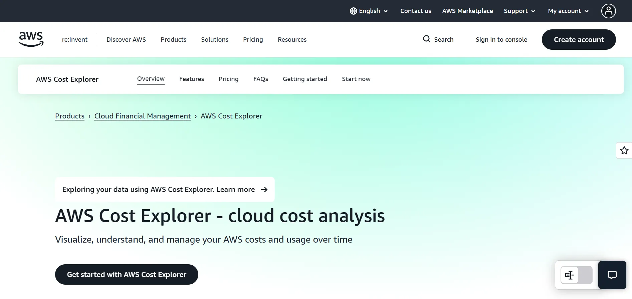Image resolution: width=632 pixels, height=299 pixels.
Task: Open the top navigation Pricing menu
Action: point(253,39)
